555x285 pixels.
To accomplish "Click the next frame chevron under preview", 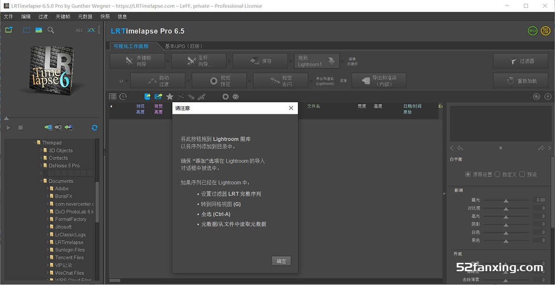I will coord(550,148).
